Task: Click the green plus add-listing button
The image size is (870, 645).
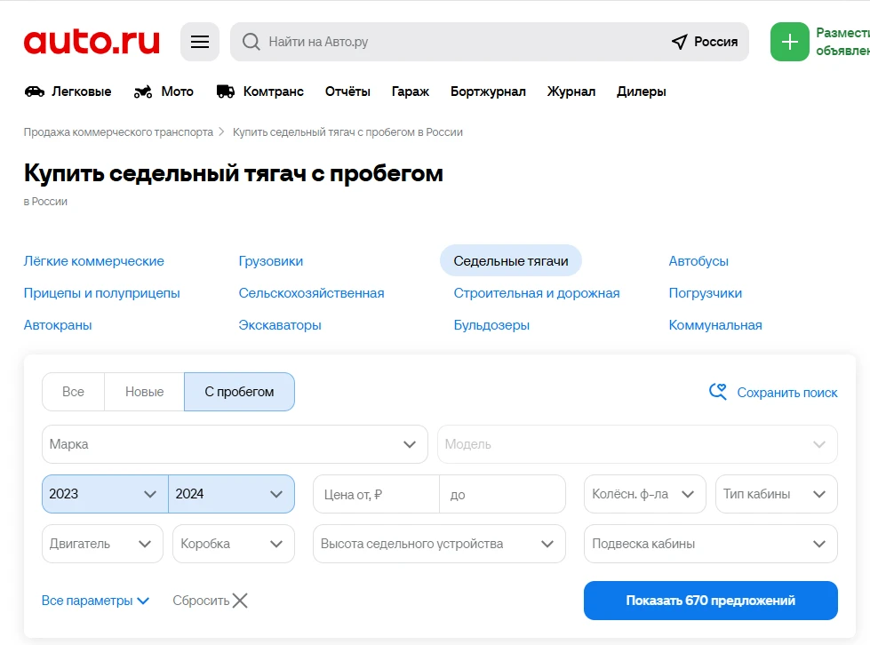Action: 789,42
